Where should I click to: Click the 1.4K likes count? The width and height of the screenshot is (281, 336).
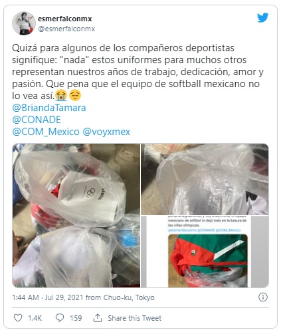coord(35,318)
